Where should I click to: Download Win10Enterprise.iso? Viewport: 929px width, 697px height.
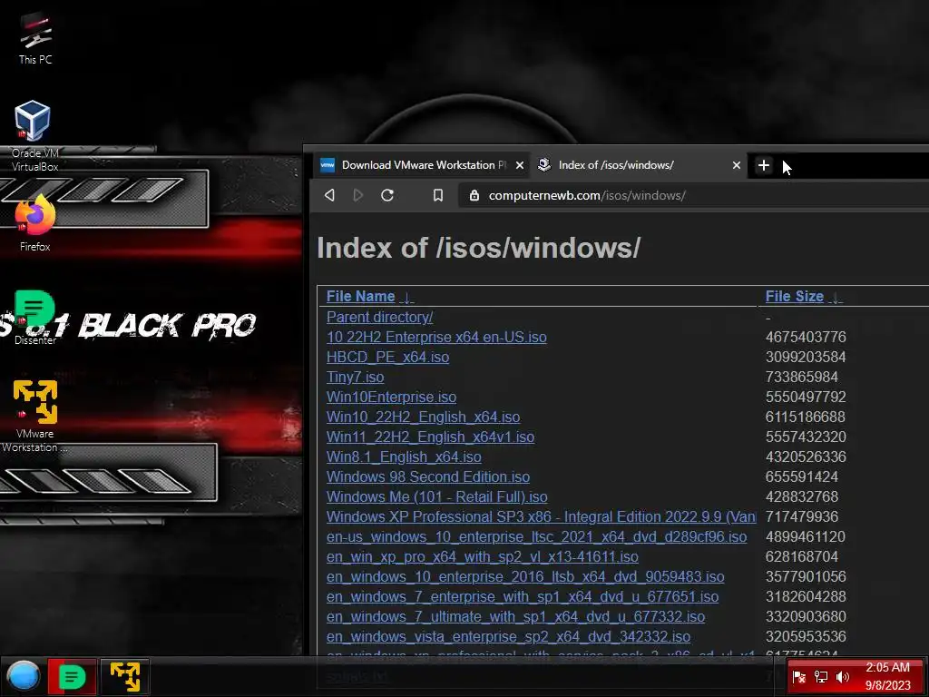[391, 398]
